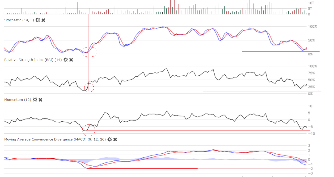Open the Stochastic indicator settings gear

pos(38,20)
